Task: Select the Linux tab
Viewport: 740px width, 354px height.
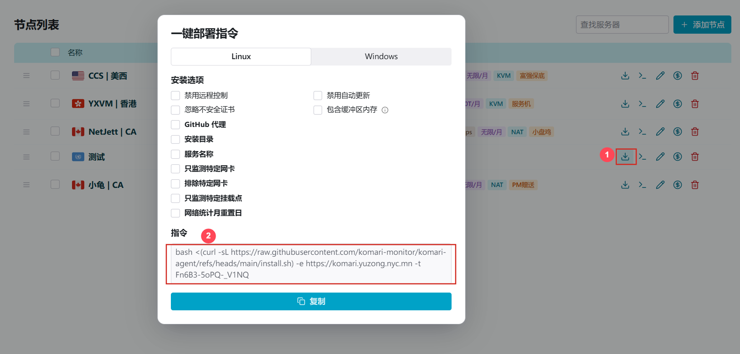Action: 241,56
